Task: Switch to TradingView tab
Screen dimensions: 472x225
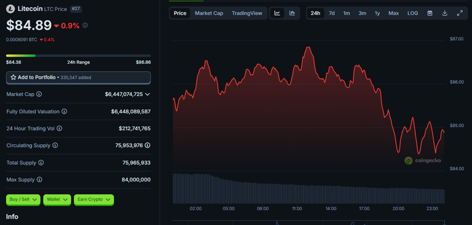Action: tap(247, 13)
